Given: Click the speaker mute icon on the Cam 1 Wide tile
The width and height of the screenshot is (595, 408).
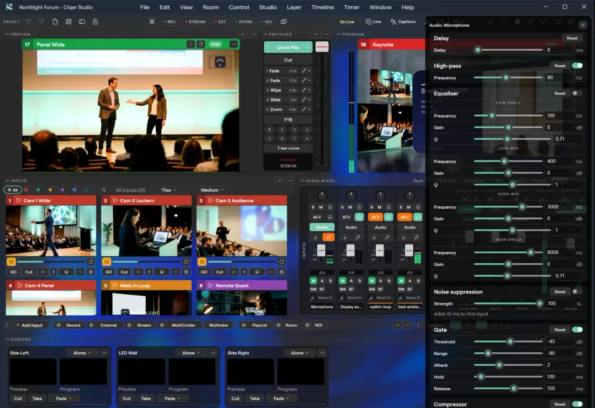Looking at the screenshot, I should point(43,272).
